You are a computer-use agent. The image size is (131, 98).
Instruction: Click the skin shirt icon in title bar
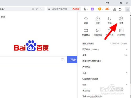108,3
